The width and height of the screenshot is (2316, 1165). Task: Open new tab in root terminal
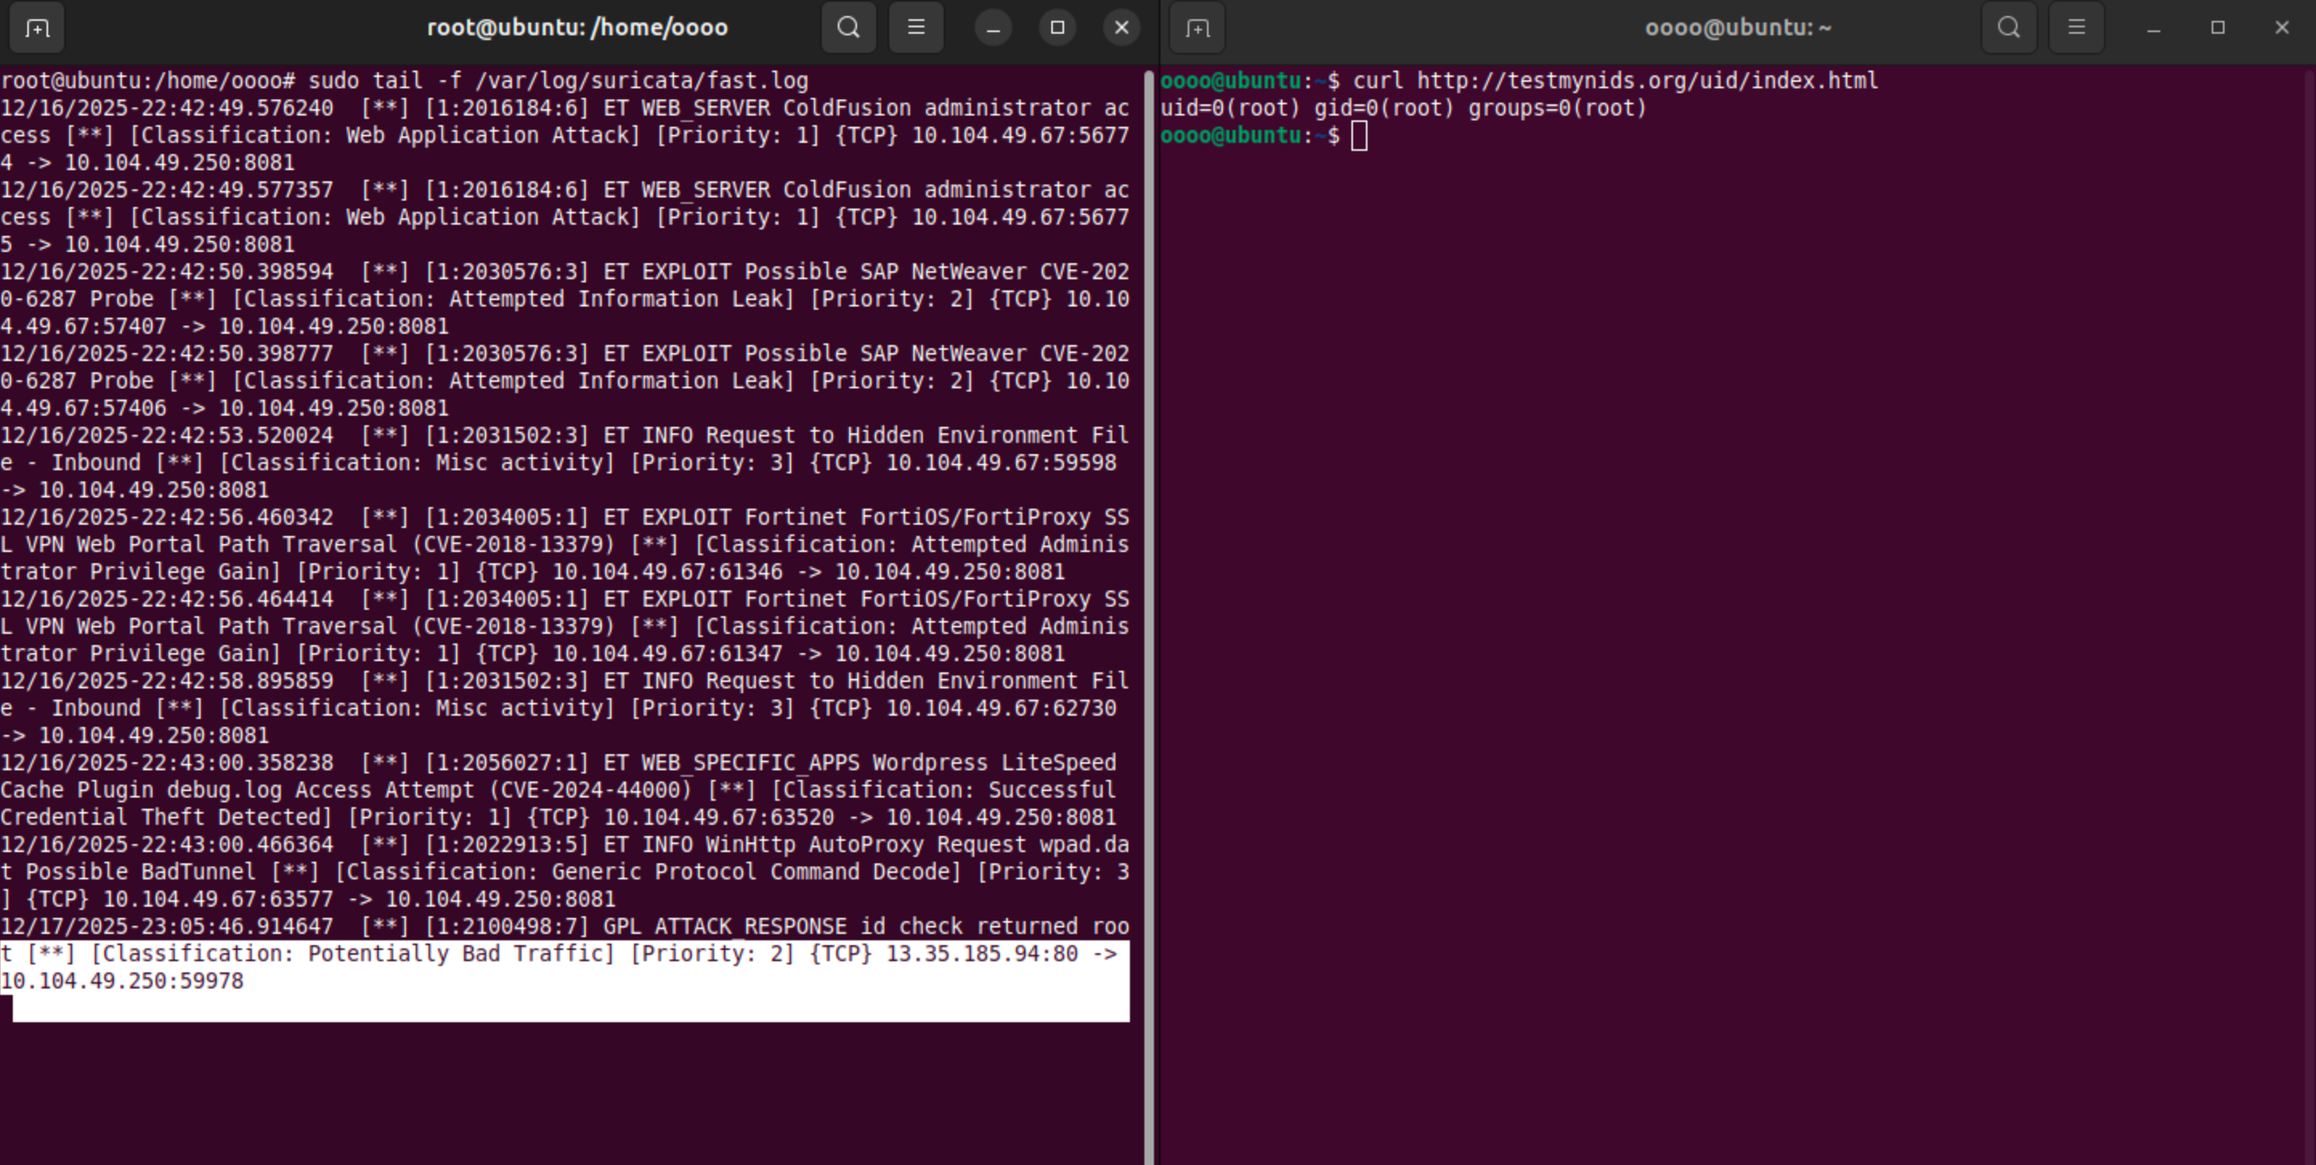pos(37,28)
